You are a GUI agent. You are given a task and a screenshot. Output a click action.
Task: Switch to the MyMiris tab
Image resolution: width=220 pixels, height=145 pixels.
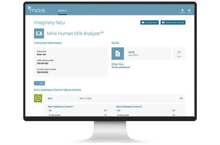point(62,11)
